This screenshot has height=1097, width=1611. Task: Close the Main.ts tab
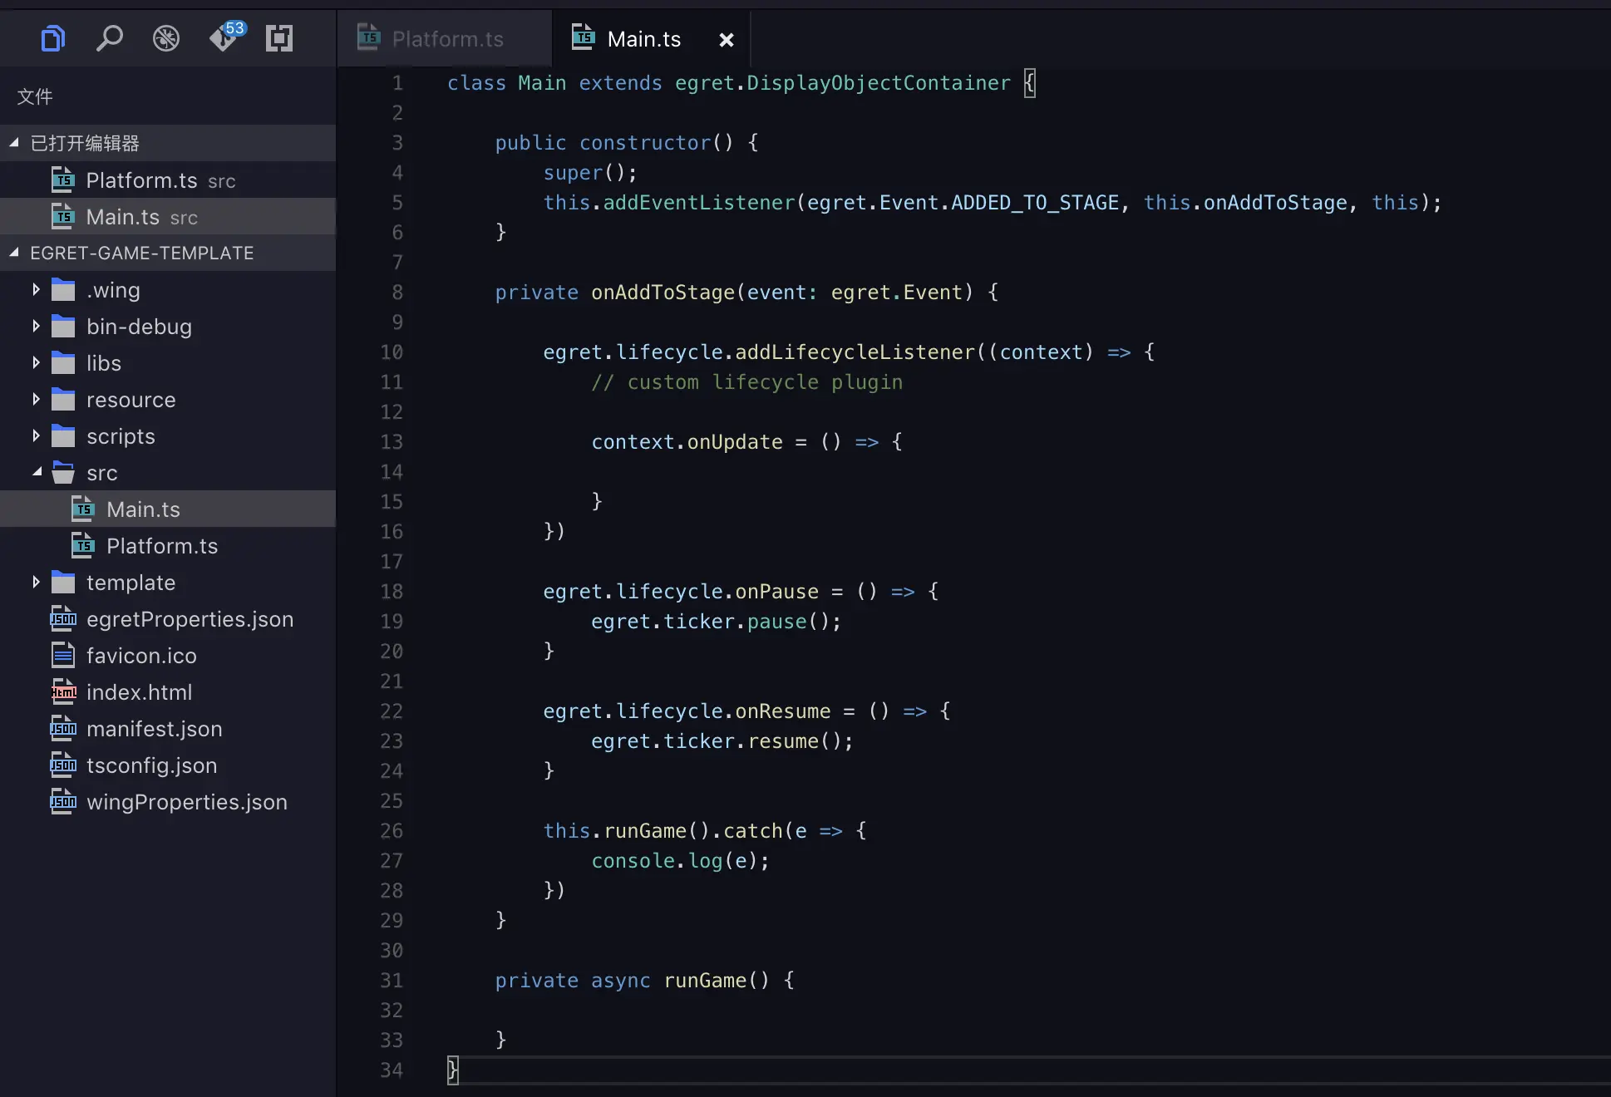coord(726,40)
